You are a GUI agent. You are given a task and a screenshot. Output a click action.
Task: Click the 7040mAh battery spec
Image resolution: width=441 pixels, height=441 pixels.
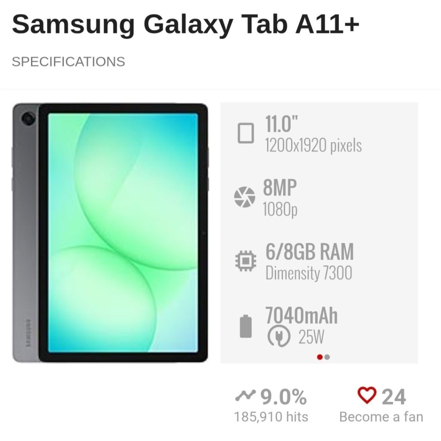pyautogui.click(x=301, y=316)
